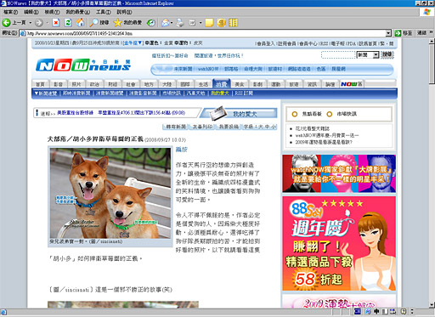Screen dimensions: 435x317
Task: Open the 說明 (Help) menu
Action: click(124, 12)
